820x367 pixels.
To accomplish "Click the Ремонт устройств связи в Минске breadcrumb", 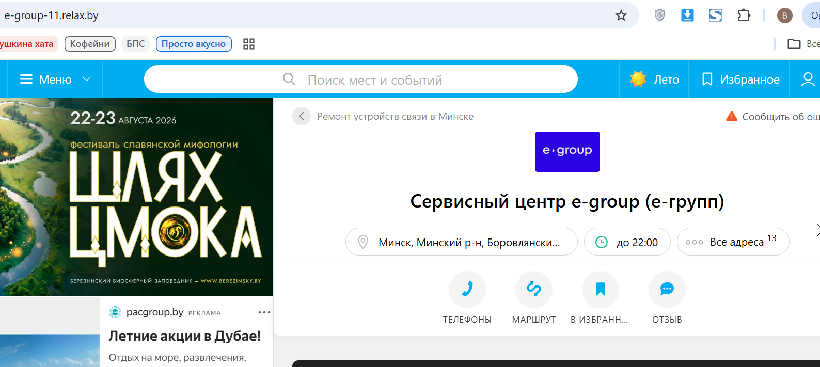I will 395,116.
